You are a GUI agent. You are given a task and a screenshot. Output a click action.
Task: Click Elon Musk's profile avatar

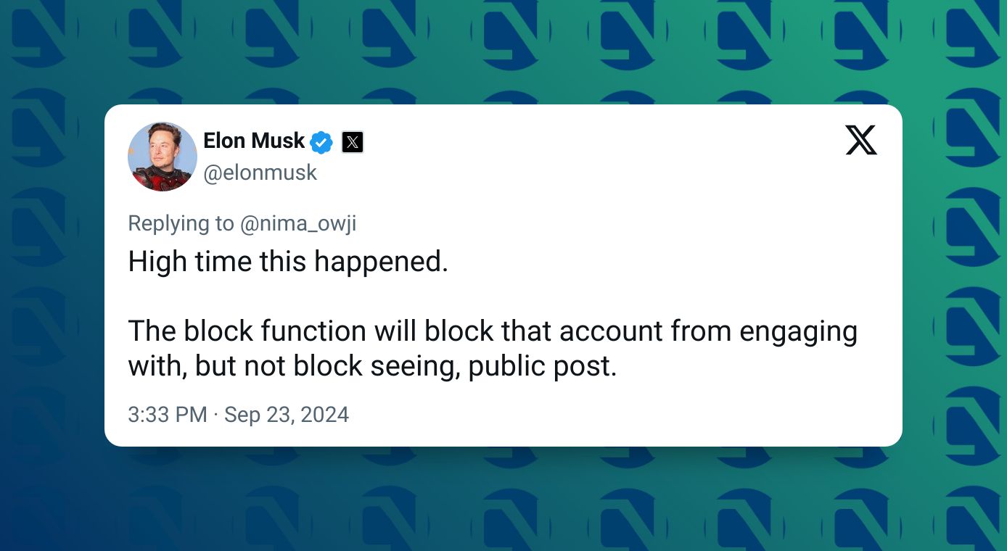click(x=163, y=157)
